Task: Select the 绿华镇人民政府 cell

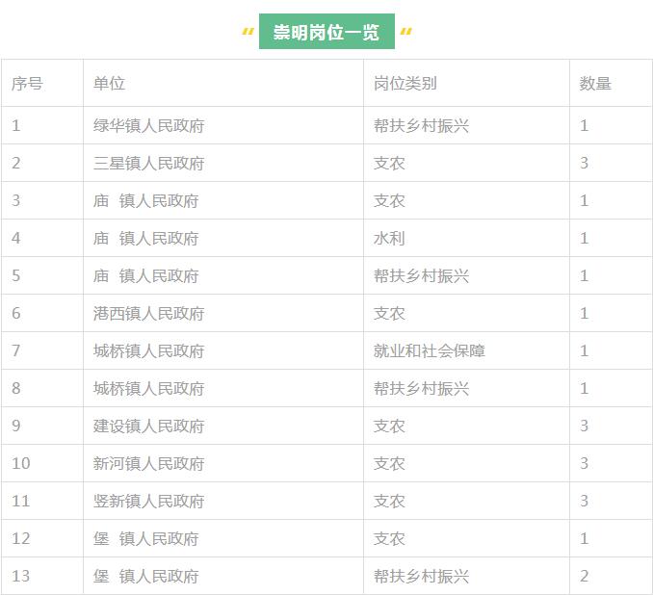Action: [x=148, y=126]
